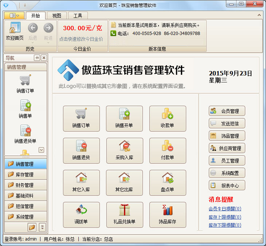The height and width of the screenshot is (246, 266).
Task: Click 点击快速修改今日金价 text
Action: 81,39
